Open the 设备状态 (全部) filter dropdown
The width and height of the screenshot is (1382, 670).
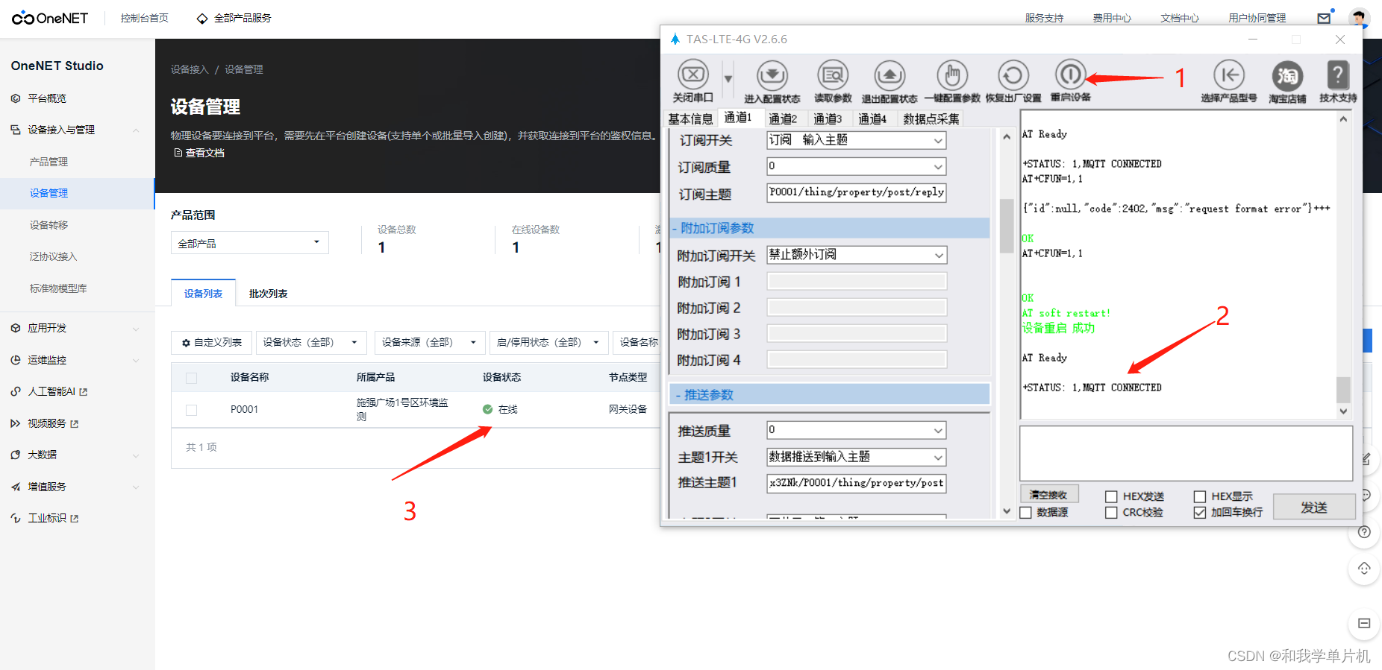312,343
